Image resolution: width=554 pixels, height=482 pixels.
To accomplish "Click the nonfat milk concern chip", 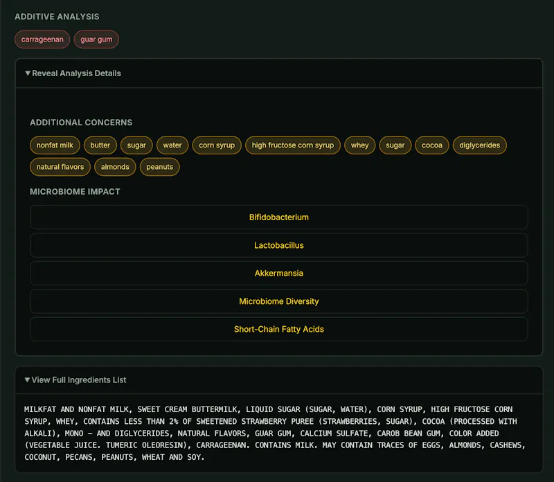I will [x=55, y=145].
